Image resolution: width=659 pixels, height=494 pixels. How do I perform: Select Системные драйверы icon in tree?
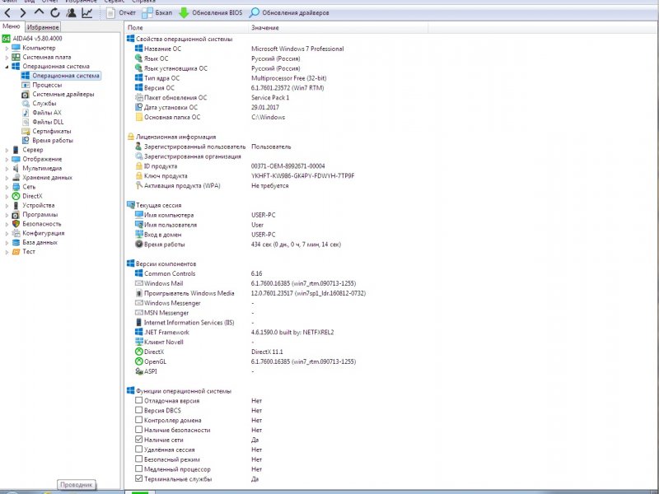(26, 95)
